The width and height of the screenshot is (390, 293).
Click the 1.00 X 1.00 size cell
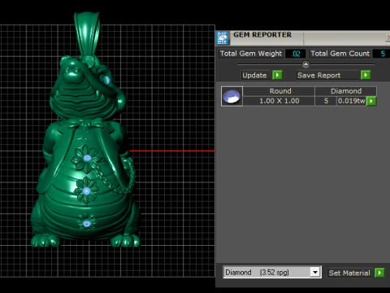(x=279, y=101)
